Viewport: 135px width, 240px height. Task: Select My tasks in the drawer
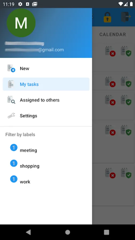click(x=46, y=84)
